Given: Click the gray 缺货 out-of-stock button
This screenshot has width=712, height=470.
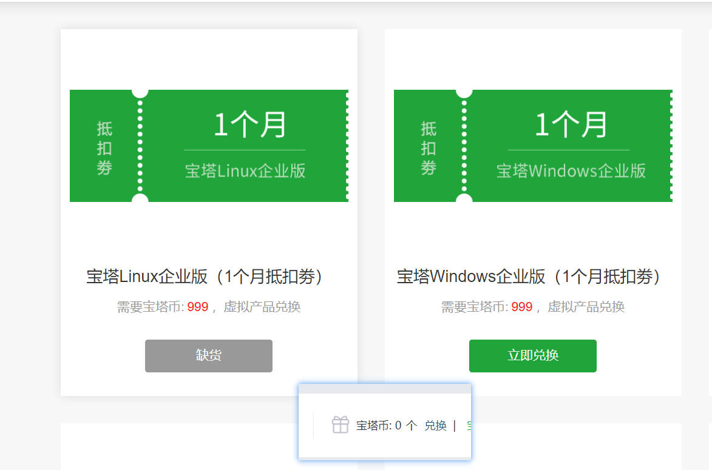Looking at the screenshot, I should tap(208, 355).
